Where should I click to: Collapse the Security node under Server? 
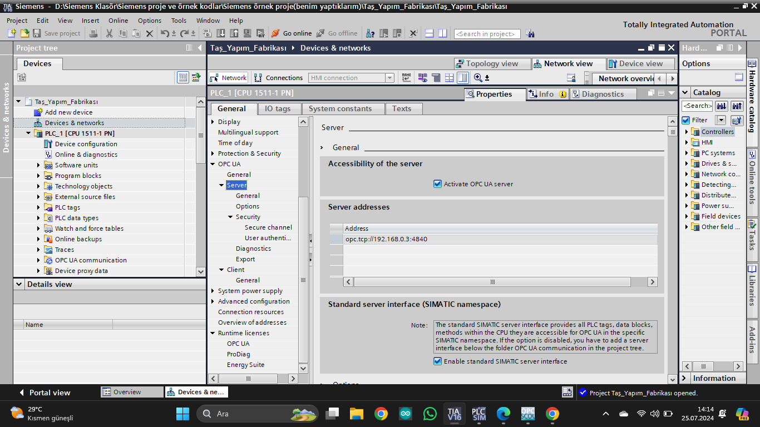(230, 217)
